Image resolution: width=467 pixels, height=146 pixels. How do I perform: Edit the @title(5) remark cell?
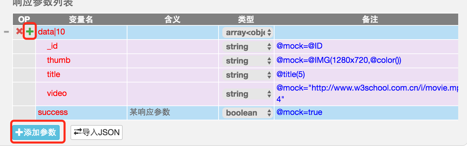(366, 75)
